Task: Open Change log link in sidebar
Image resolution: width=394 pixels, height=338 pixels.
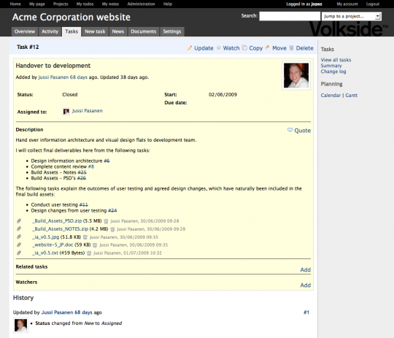Action: pyautogui.click(x=333, y=72)
